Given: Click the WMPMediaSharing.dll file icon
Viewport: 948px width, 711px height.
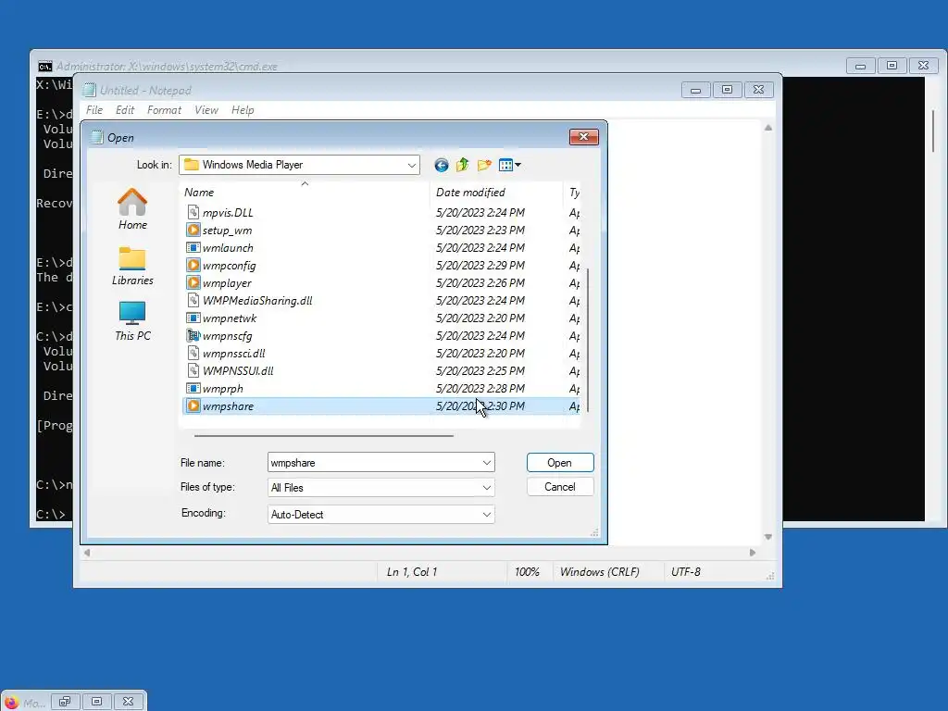Looking at the screenshot, I should point(193,300).
